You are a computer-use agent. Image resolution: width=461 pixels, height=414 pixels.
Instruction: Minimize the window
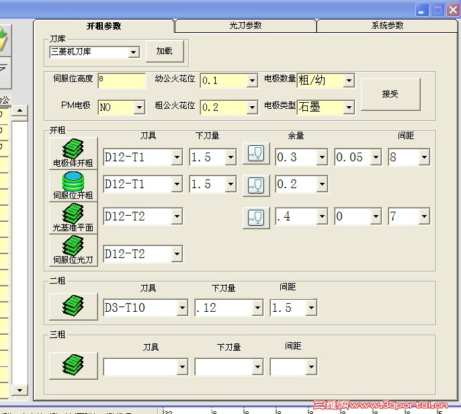click(421, 9)
